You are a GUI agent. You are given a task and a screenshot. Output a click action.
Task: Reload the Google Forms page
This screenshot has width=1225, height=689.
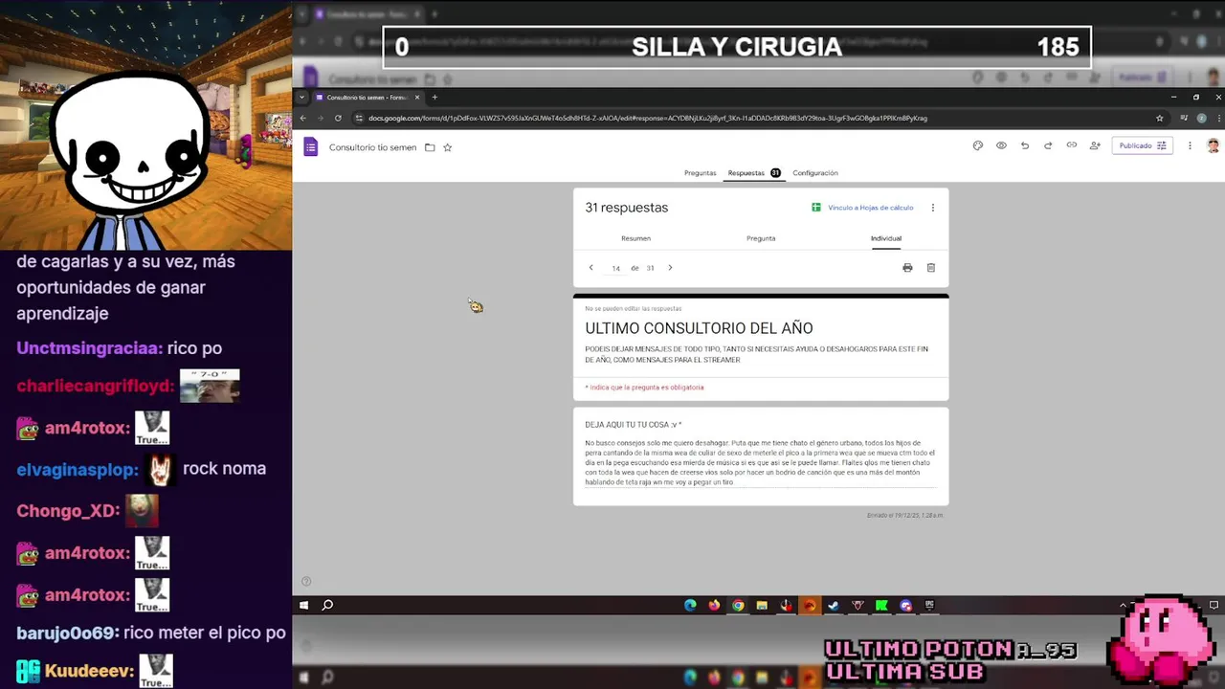pos(338,118)
